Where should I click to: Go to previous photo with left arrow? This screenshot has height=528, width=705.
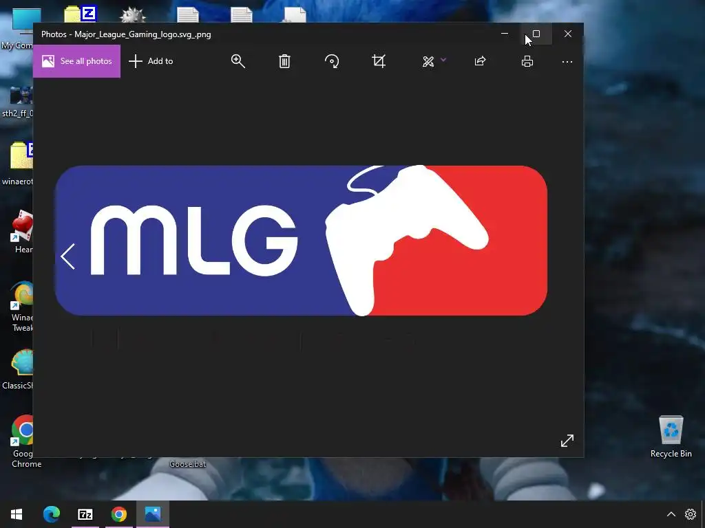point(68,256)
